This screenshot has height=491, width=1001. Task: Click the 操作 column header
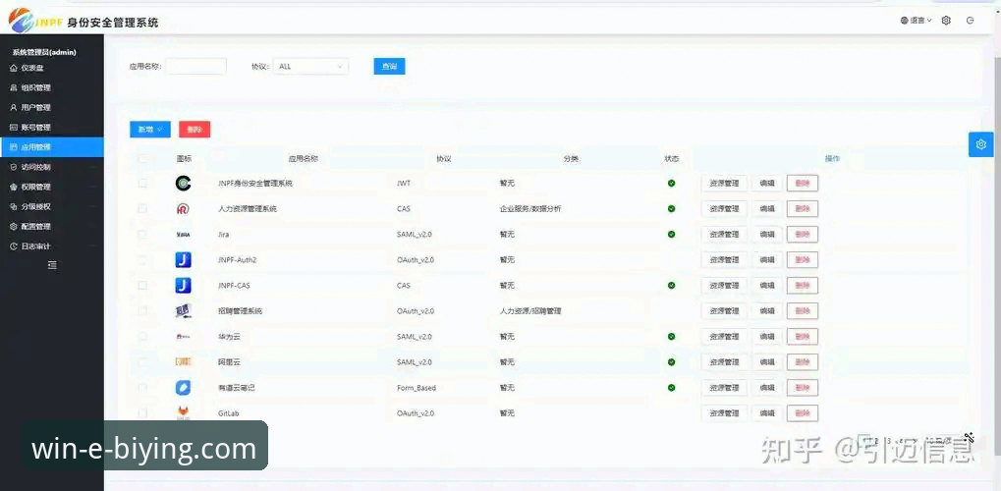(x=832, y=158)
